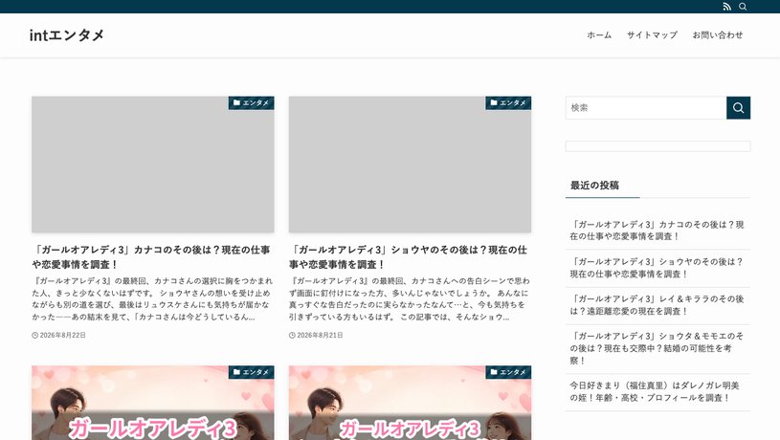Open recent post ショウタ＆モモエのその後は
This screenshot has height=440, width=780.
pos(657,348)
